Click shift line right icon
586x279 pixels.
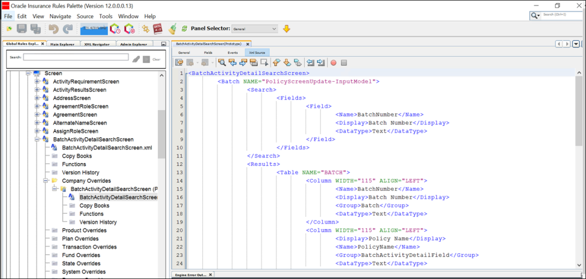point(320,63)
